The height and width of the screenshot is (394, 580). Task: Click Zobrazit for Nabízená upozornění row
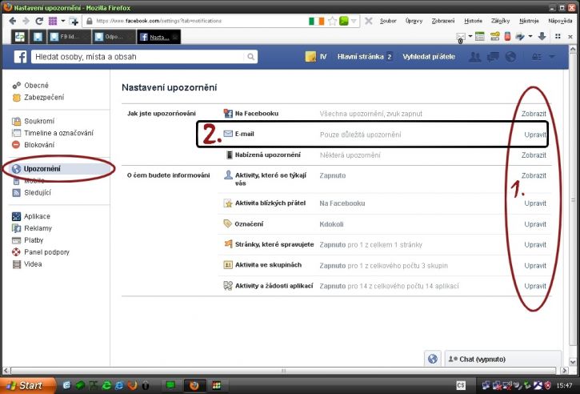click(x=534, y=155)
